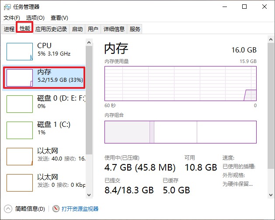Open the 选项(O) menu
275x220 pixels.
(35, 18)
